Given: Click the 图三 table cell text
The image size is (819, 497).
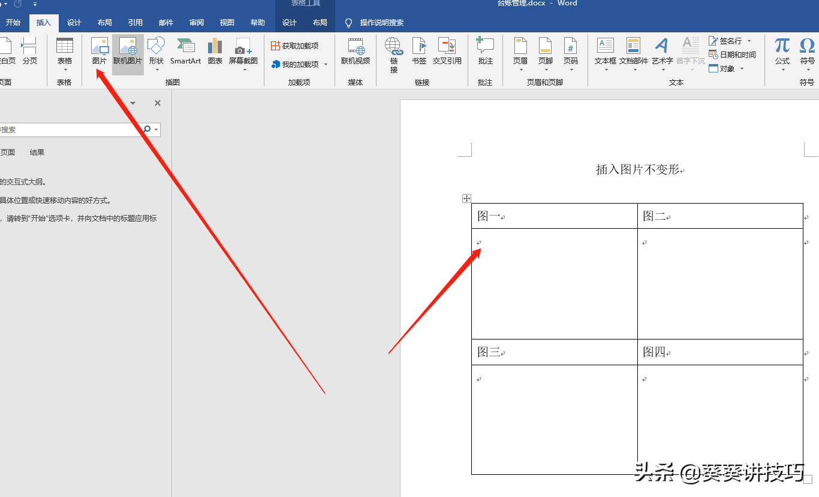Looking at the screenshot, I should click(x=489, y=352).
